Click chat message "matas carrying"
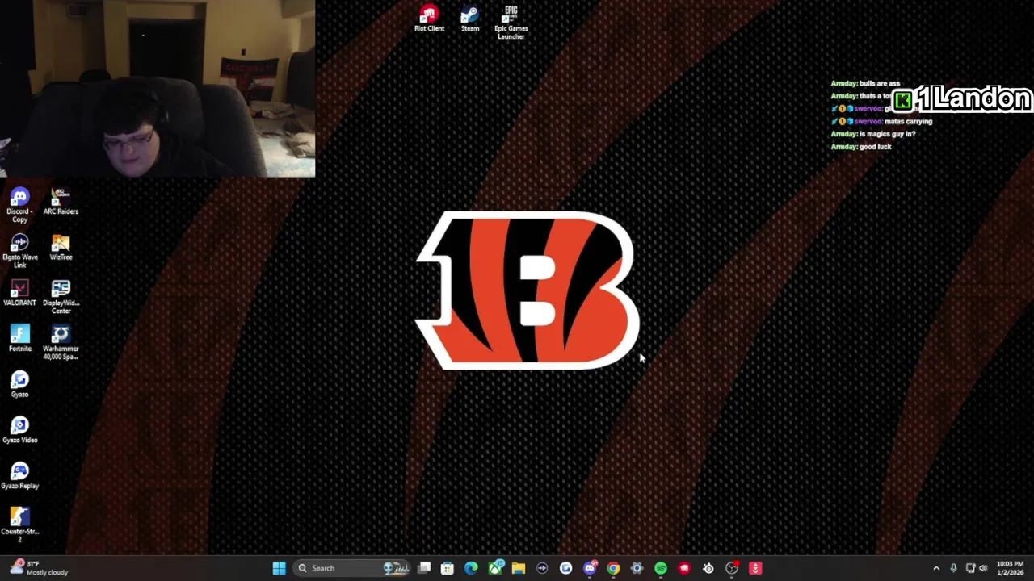Screen dimensions: 1034x581 pyautogui.click(x=908, y=121)
